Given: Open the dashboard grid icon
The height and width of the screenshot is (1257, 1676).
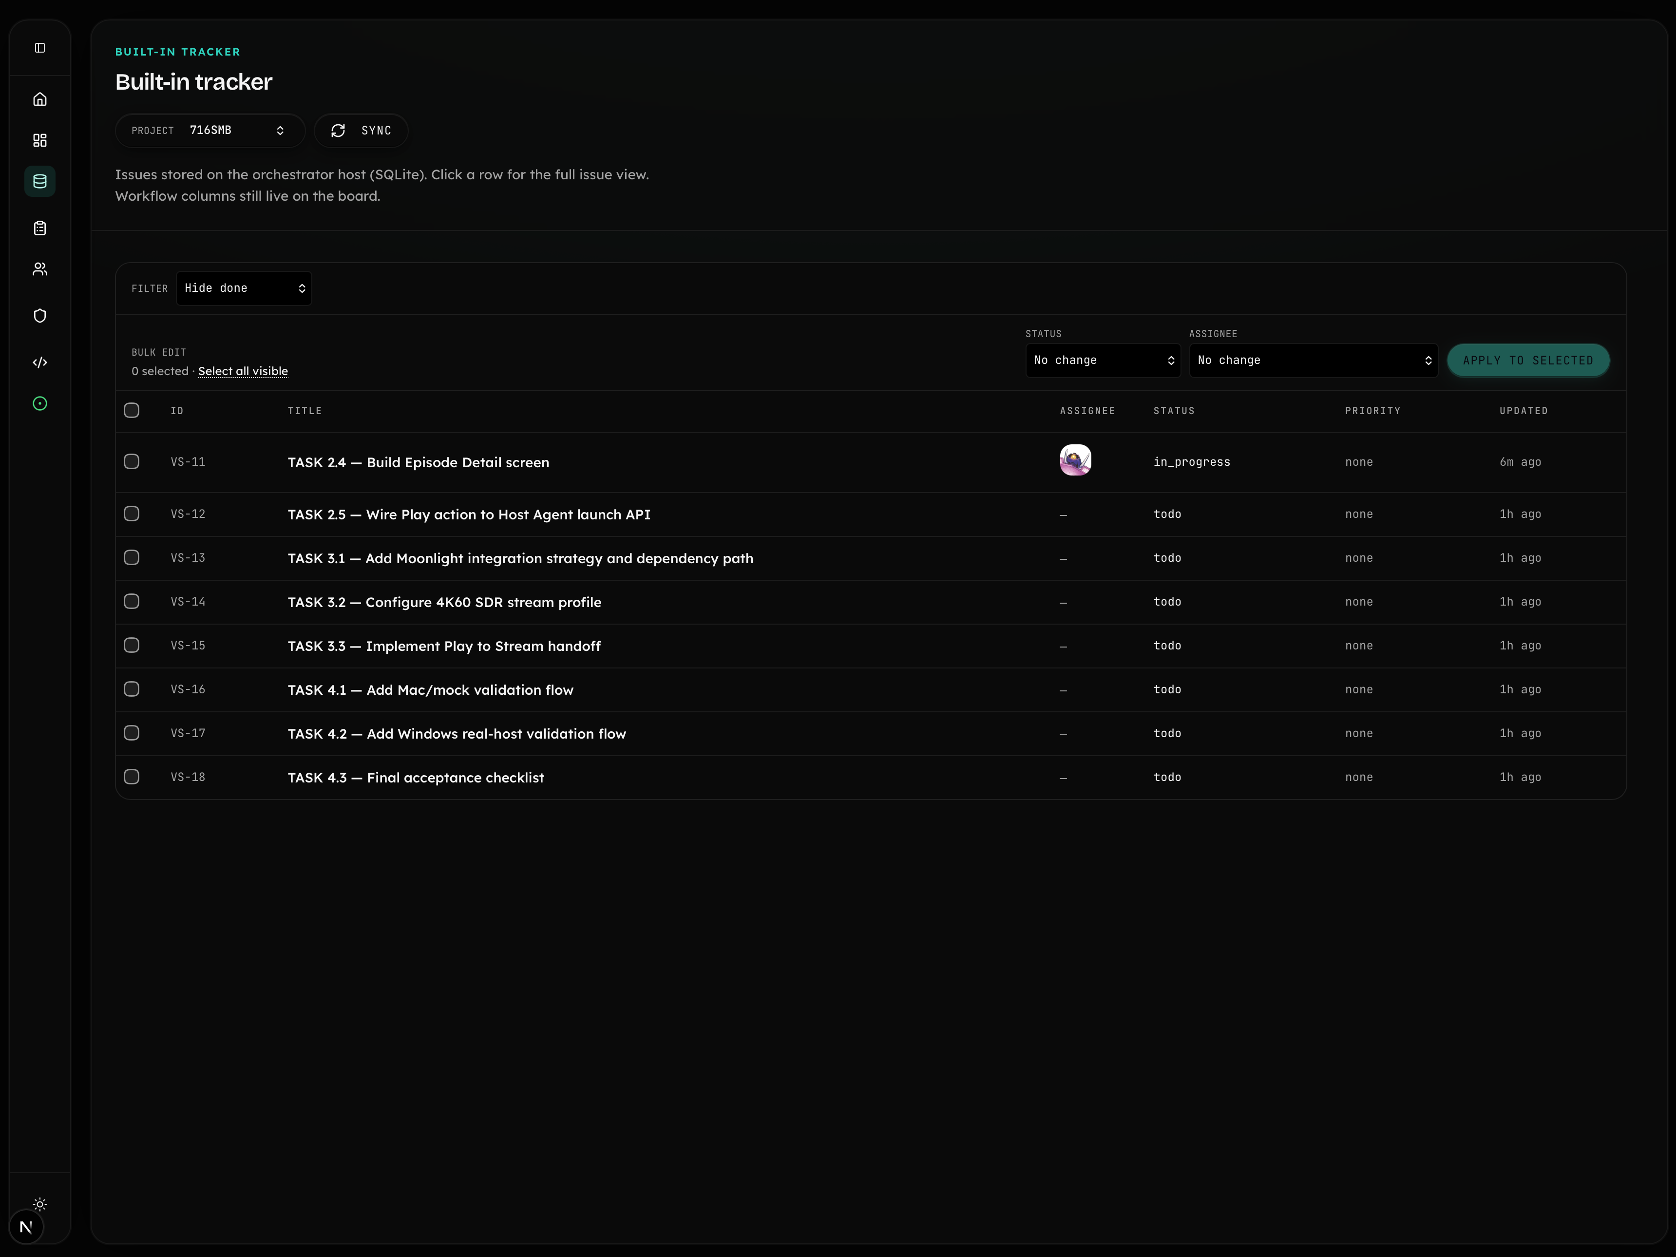Looking at the screenshot, I should 40,140.
